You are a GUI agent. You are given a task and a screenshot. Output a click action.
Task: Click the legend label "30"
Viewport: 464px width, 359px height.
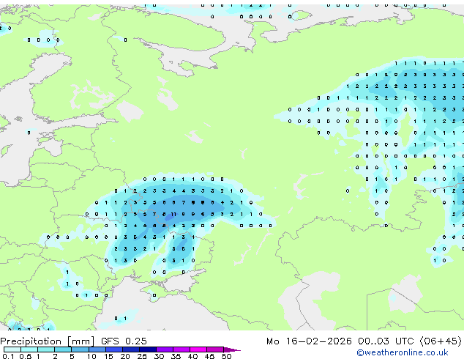click(x=159, y=356)
